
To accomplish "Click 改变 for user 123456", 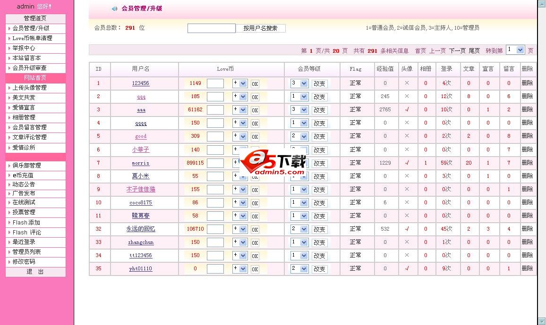I will pyautogui.click(x=319, y=84).
